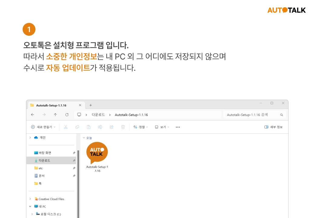Screen dimensions: 315x218
Task: Select Creative Cloud Files in sidebar
Action: pos(49,199)
